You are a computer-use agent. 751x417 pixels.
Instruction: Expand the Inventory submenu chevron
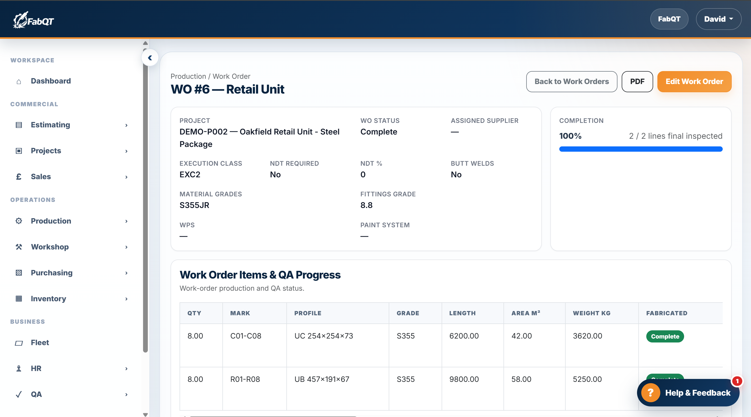[126, 299]
